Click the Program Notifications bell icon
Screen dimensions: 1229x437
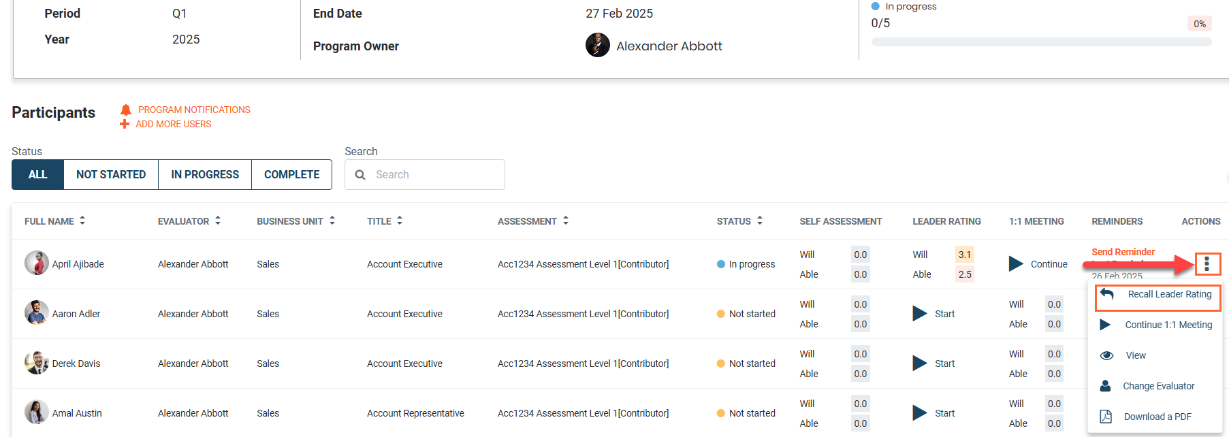(126, 110)
